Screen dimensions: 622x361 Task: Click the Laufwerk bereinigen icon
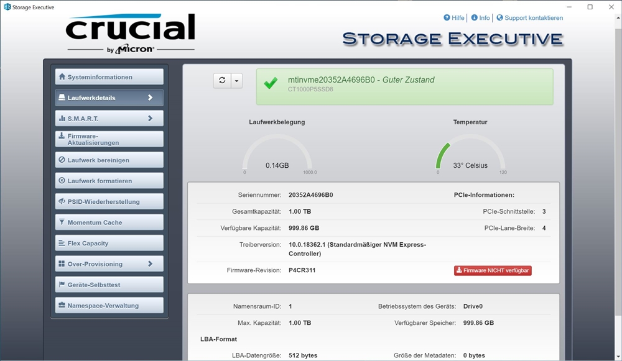tap(62, 160)
